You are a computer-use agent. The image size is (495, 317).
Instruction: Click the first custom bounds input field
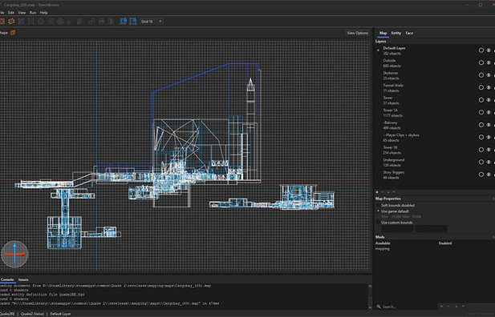click(397, 228)
